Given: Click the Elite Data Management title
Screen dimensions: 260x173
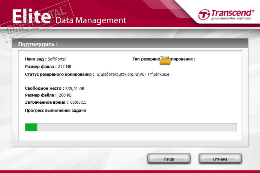Looking at the screenshot, I should (69, 17).
